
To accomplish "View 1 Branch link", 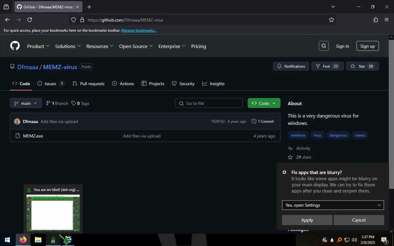I will pyautogui.click(x=57, y=103).
